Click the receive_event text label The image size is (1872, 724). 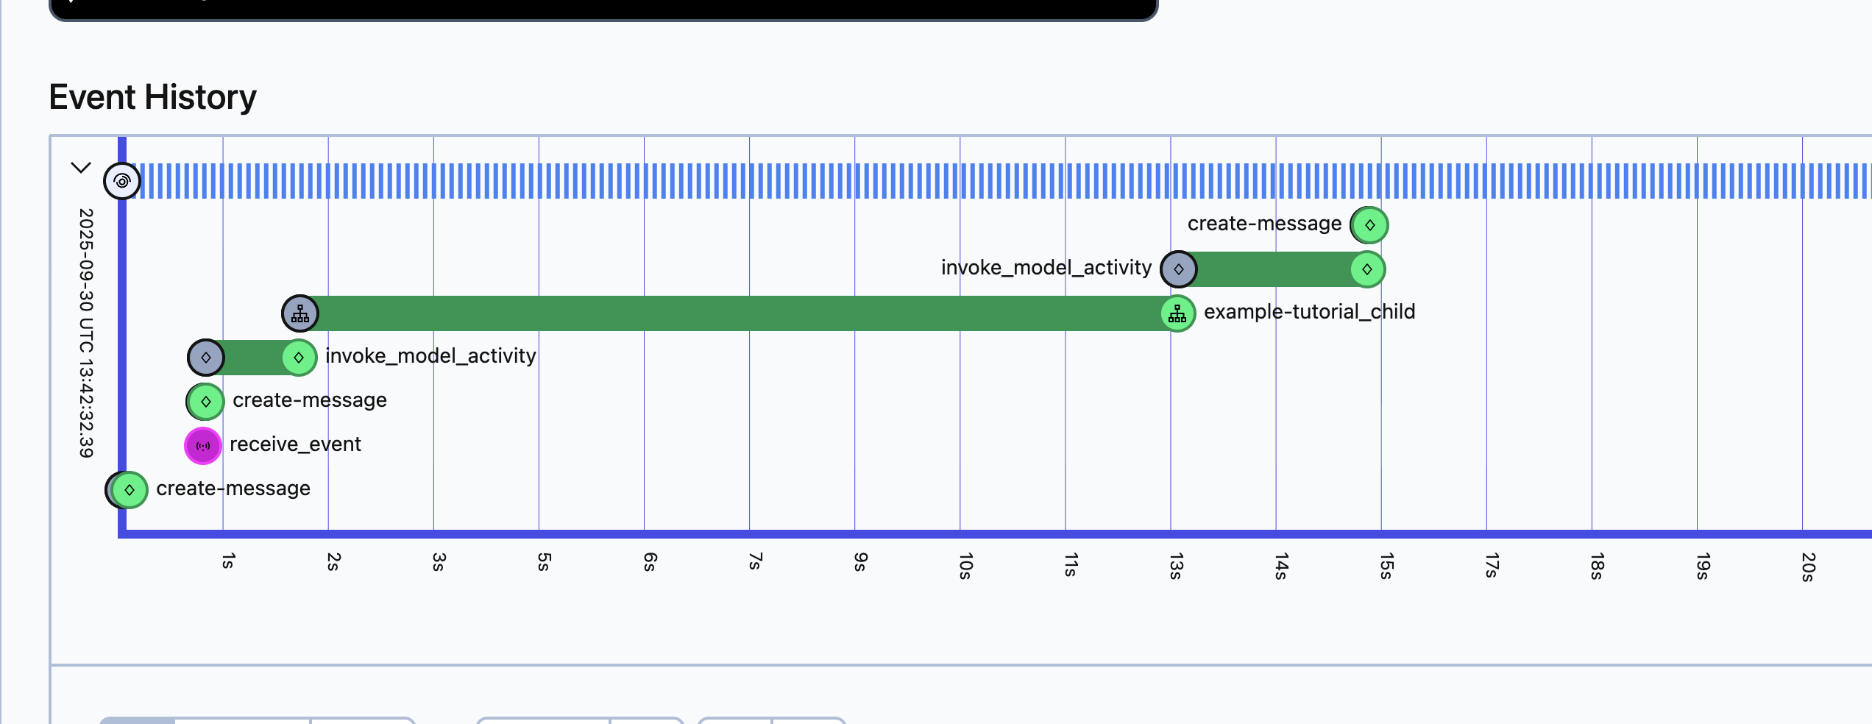295,444
